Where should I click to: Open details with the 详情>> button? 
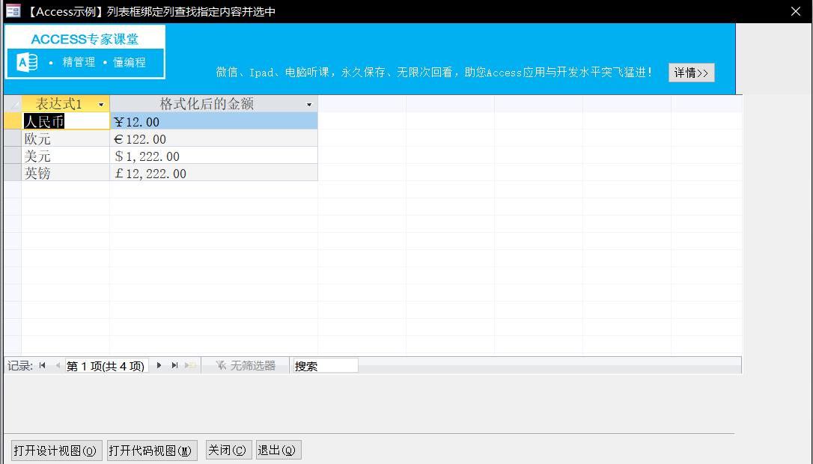pos(692,73)
